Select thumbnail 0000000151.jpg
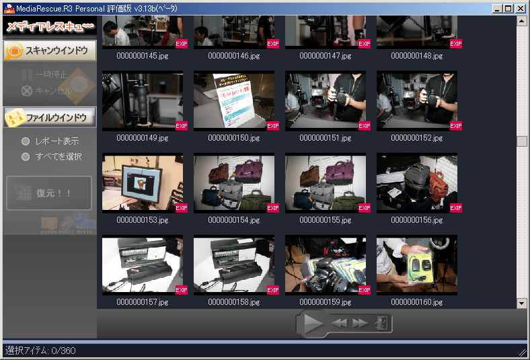 tap(326, 101)
